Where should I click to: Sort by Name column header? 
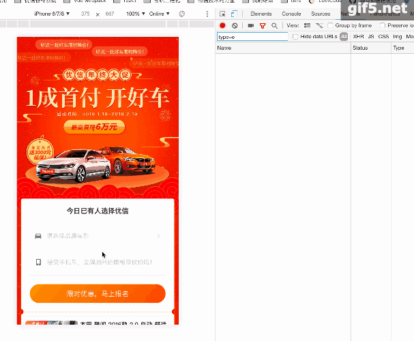(283, 48)
